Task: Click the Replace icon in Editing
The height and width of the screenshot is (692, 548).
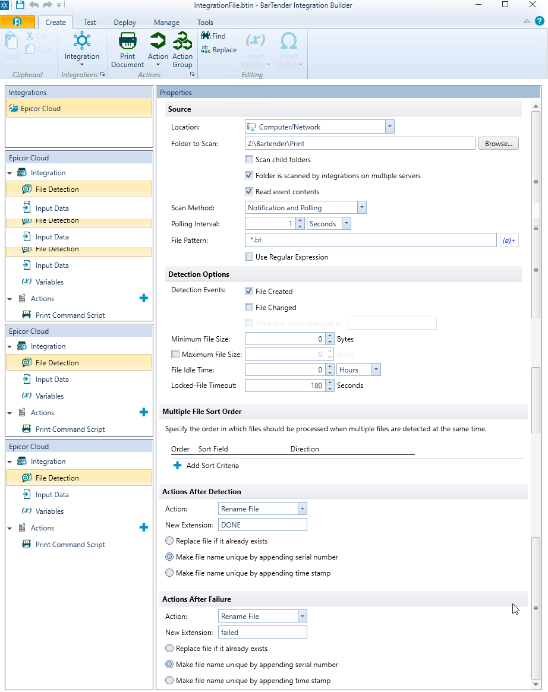Action: coord(206,50)
